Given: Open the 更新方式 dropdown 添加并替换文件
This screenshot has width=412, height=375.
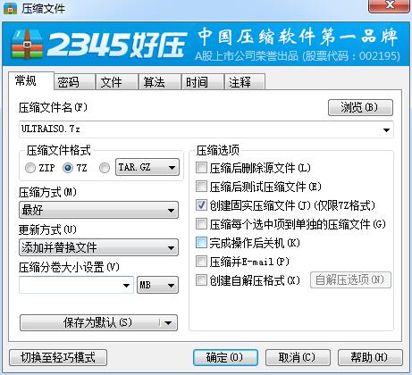Looking at the screenshot, I should point(98,247).
